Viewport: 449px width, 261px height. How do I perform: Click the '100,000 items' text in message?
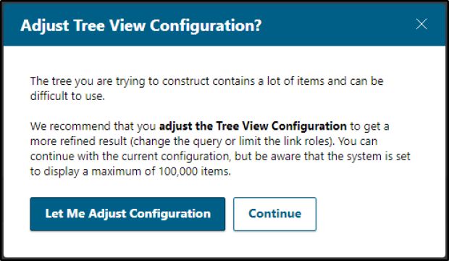(195, 172)
